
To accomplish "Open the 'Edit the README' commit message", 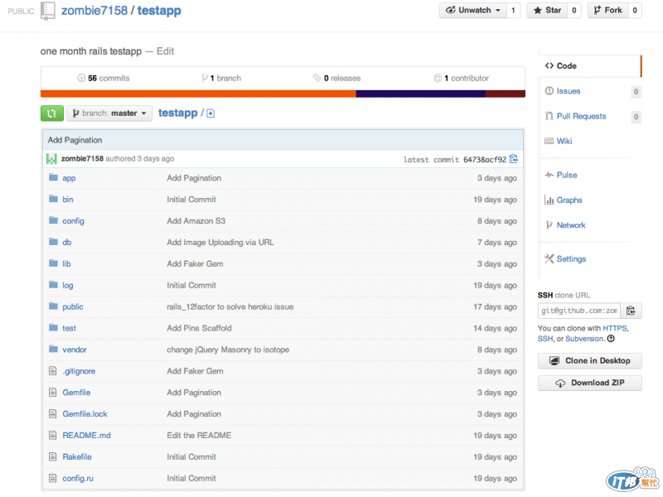I will coord(199,436).
